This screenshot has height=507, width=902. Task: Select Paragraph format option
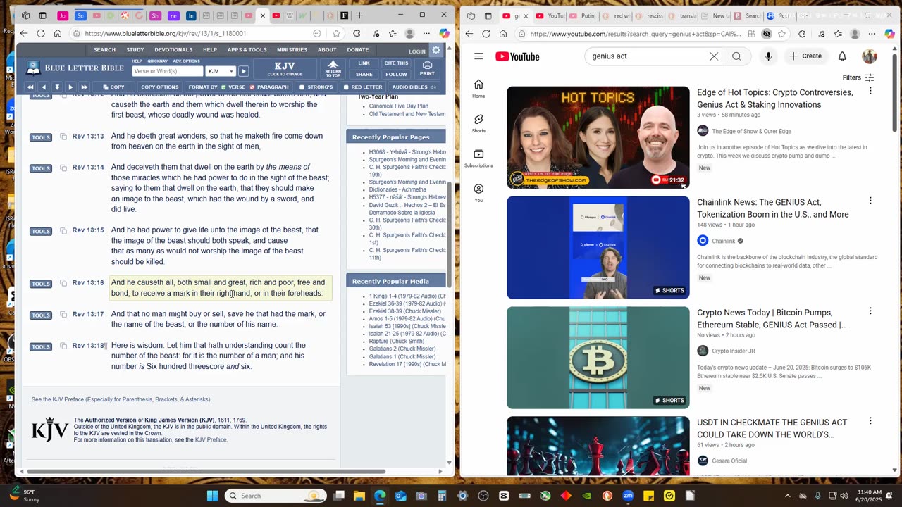pos(269,87)
